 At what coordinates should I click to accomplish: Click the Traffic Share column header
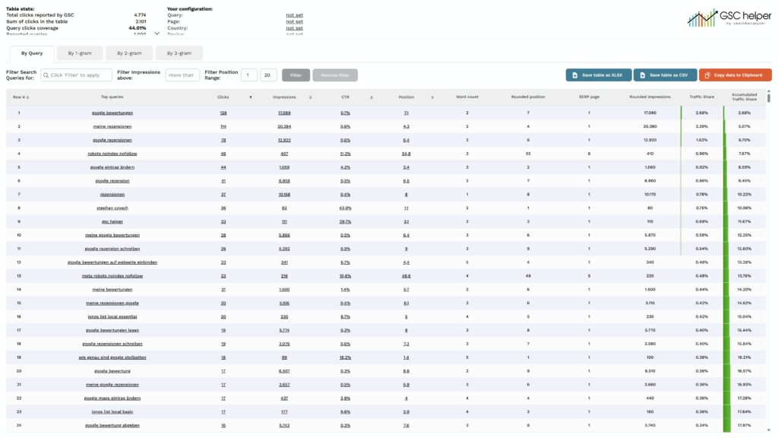(x=702, y=97)
